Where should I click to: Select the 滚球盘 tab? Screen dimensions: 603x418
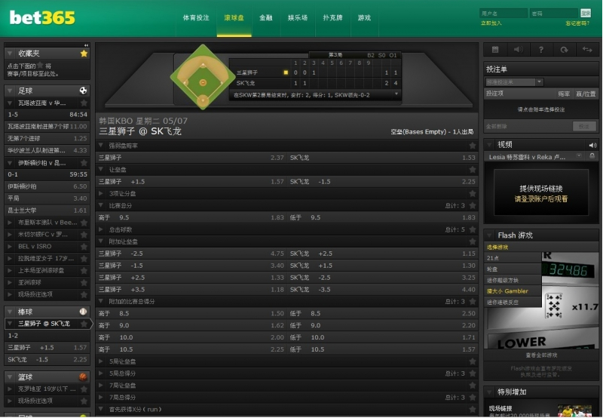234,18
